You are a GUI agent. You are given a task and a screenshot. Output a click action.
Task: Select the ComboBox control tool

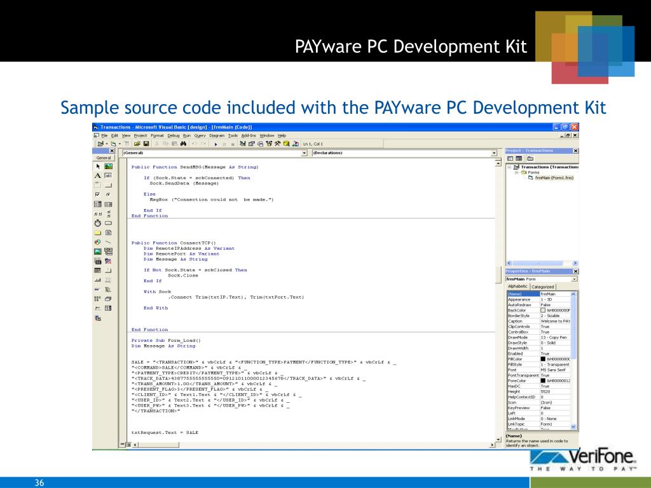[x=98, y=204]
